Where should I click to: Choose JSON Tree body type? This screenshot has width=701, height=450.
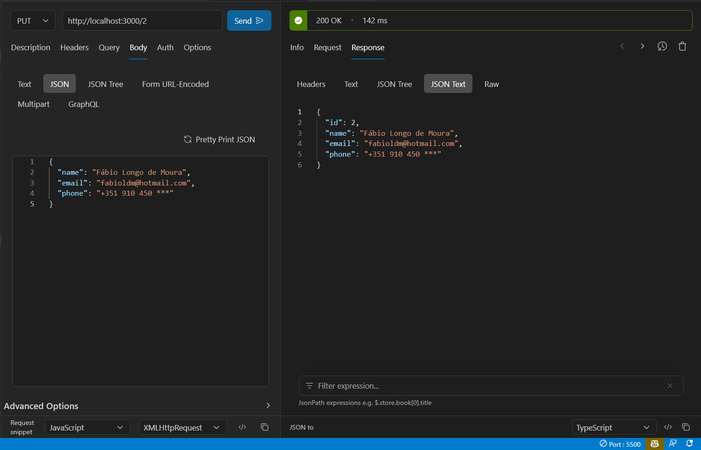[x=106, y=84]
